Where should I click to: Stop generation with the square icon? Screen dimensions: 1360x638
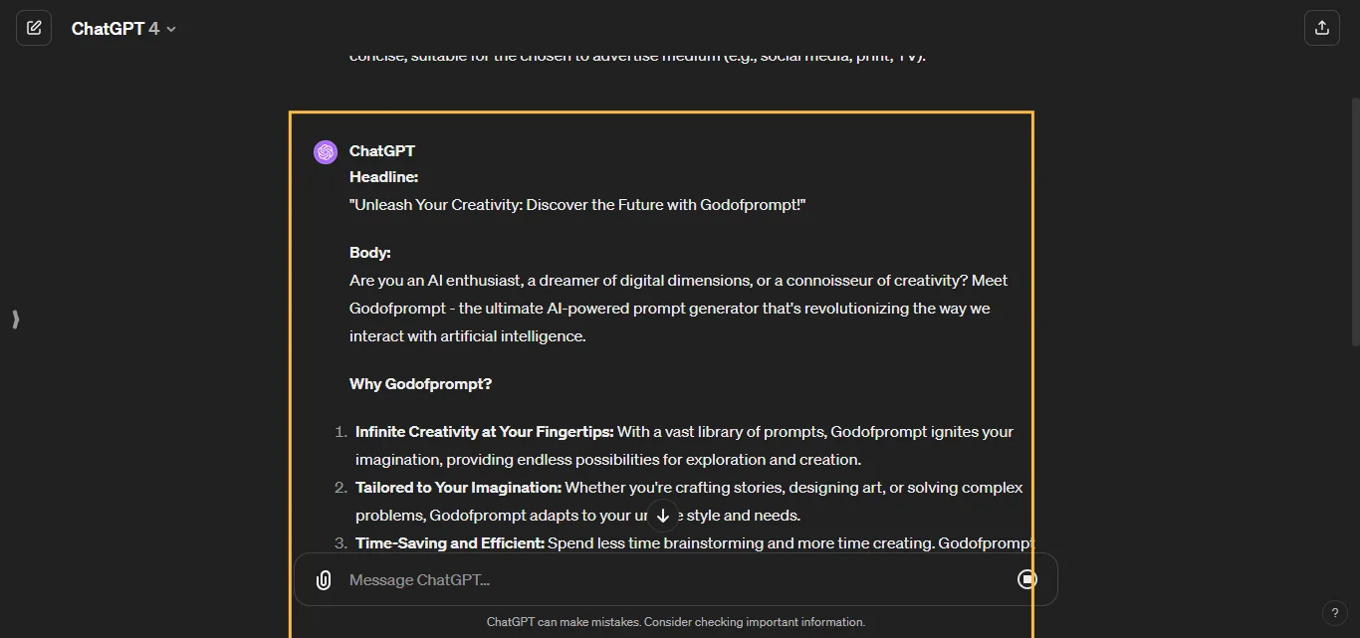pyautogui.click(x=1027, y=579)
